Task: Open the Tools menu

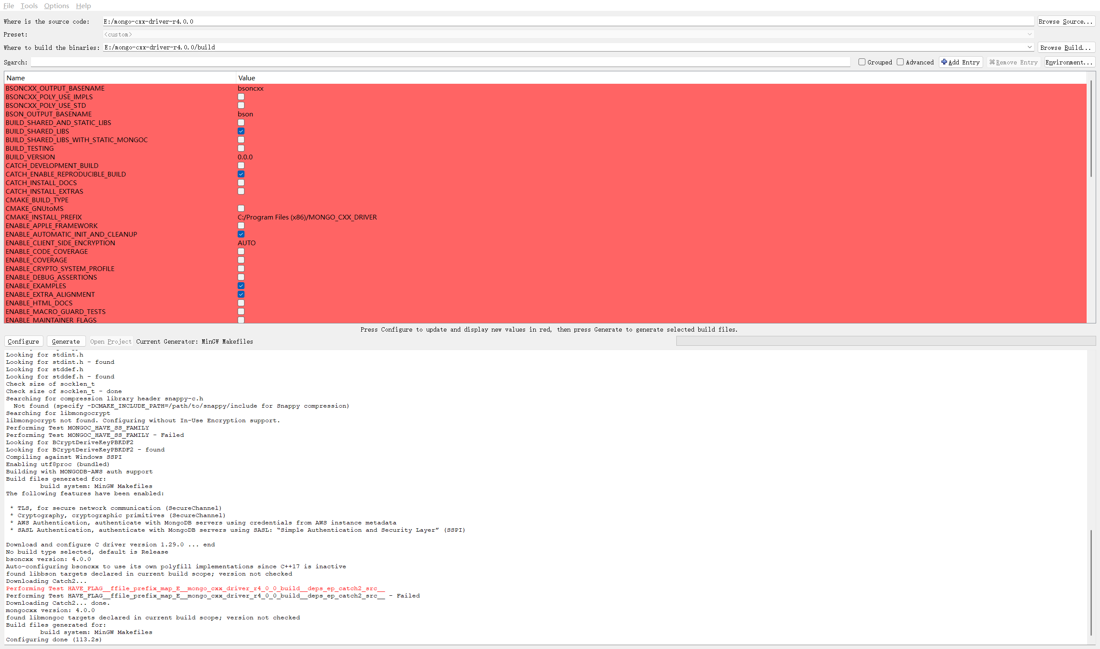Action: tap(29, 6)
